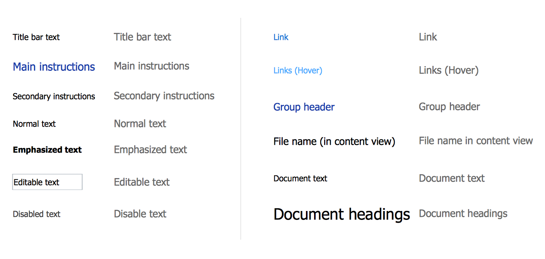Screen dimensions: 545x259
Task: Select "File name (in content view)" sample
Action: pos(334,141)
